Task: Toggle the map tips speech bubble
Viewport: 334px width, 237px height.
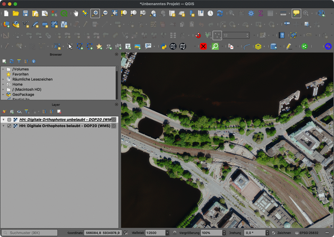Action: tap(296, 13)
